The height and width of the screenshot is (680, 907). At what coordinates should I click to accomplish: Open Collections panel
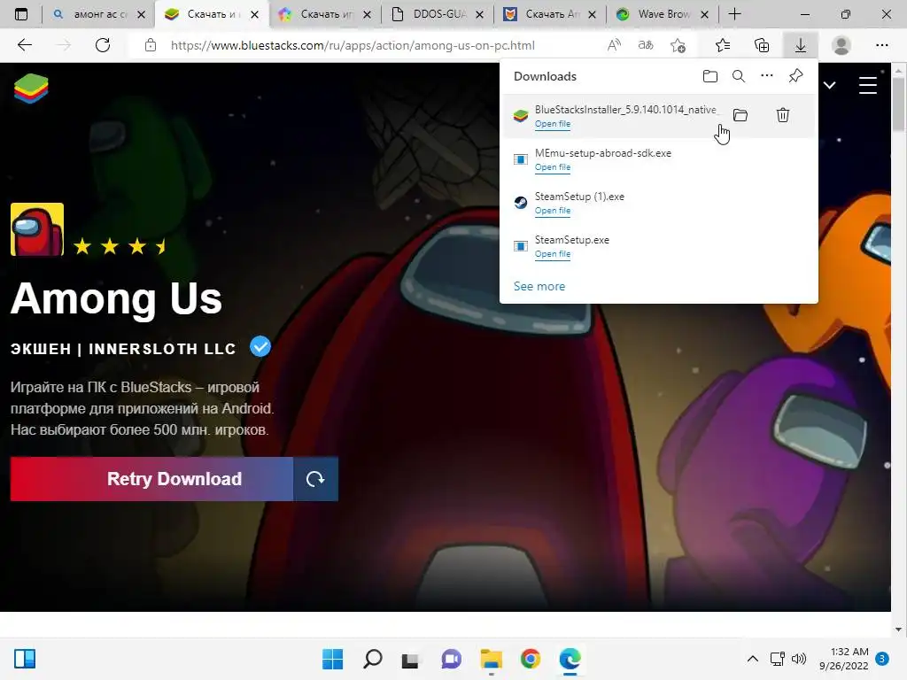[x=762, y=45]
